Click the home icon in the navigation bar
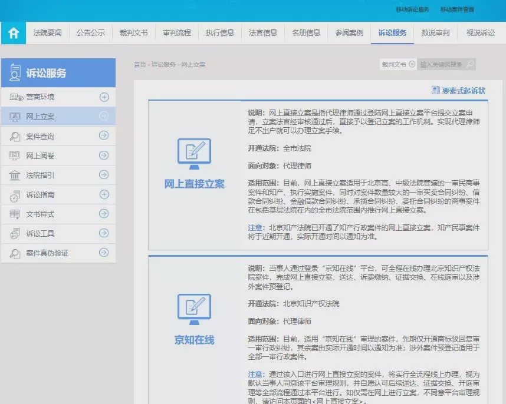506x404 pixels. (13, 33)
